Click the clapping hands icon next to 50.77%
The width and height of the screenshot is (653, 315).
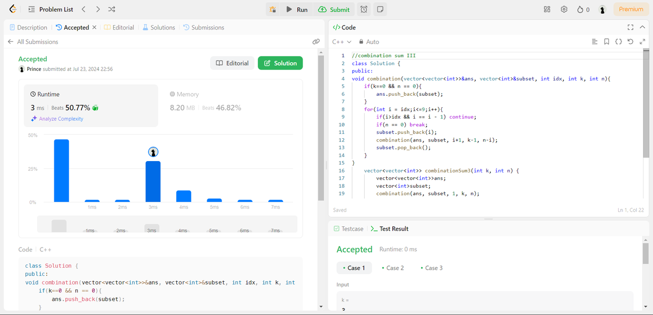coord(95,108)
